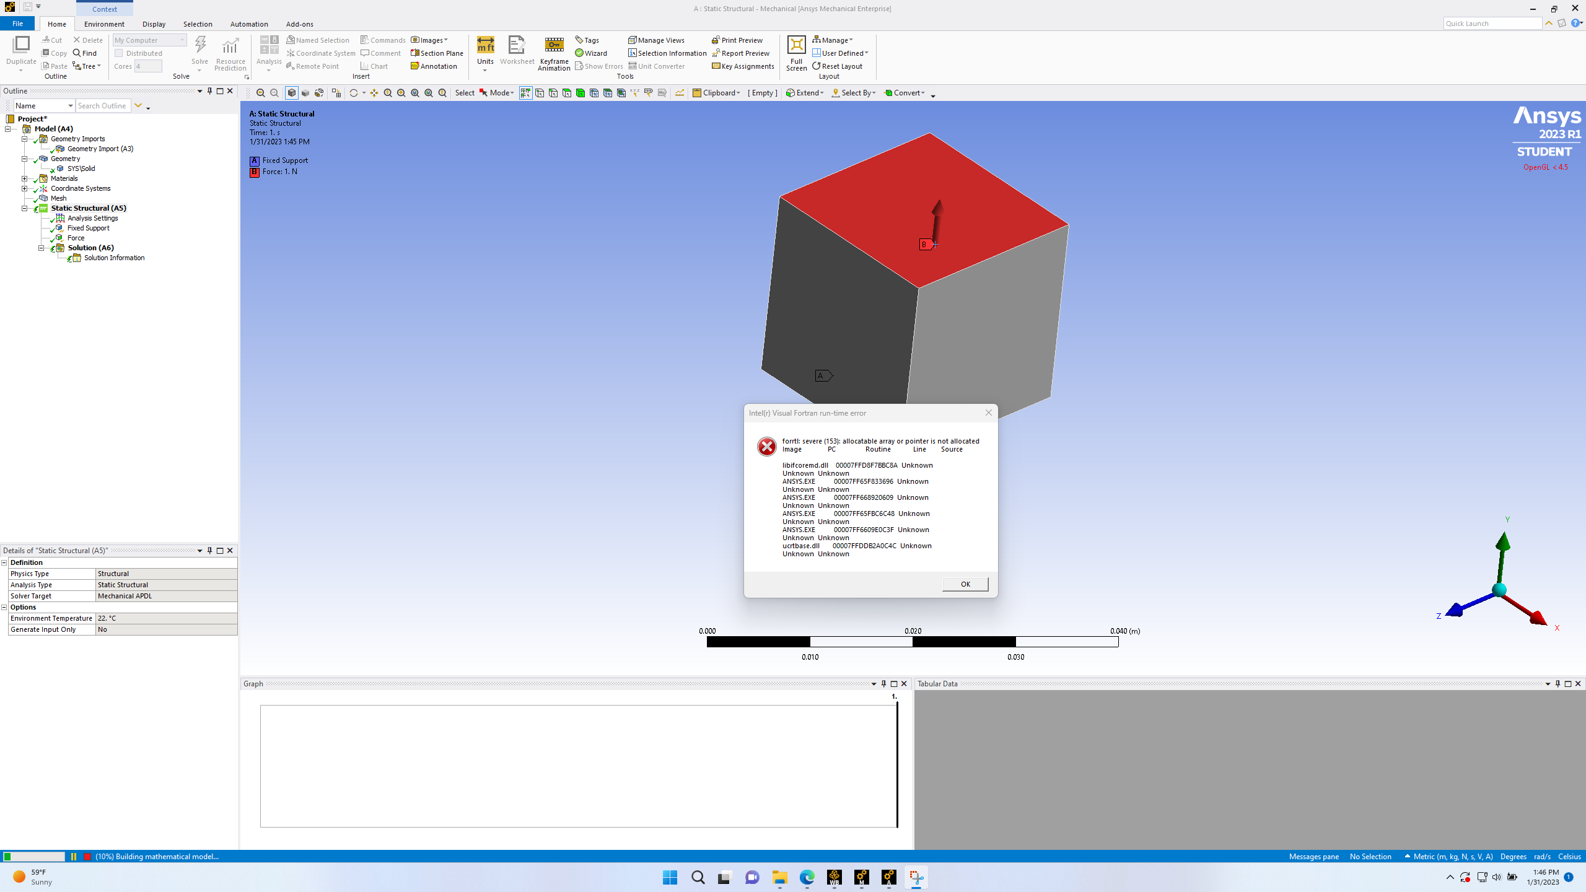
Task: Open Selection Information panel
Action: click(667, 53)
